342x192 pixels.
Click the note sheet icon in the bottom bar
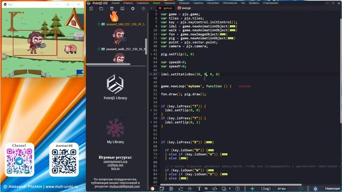(162, 188)
